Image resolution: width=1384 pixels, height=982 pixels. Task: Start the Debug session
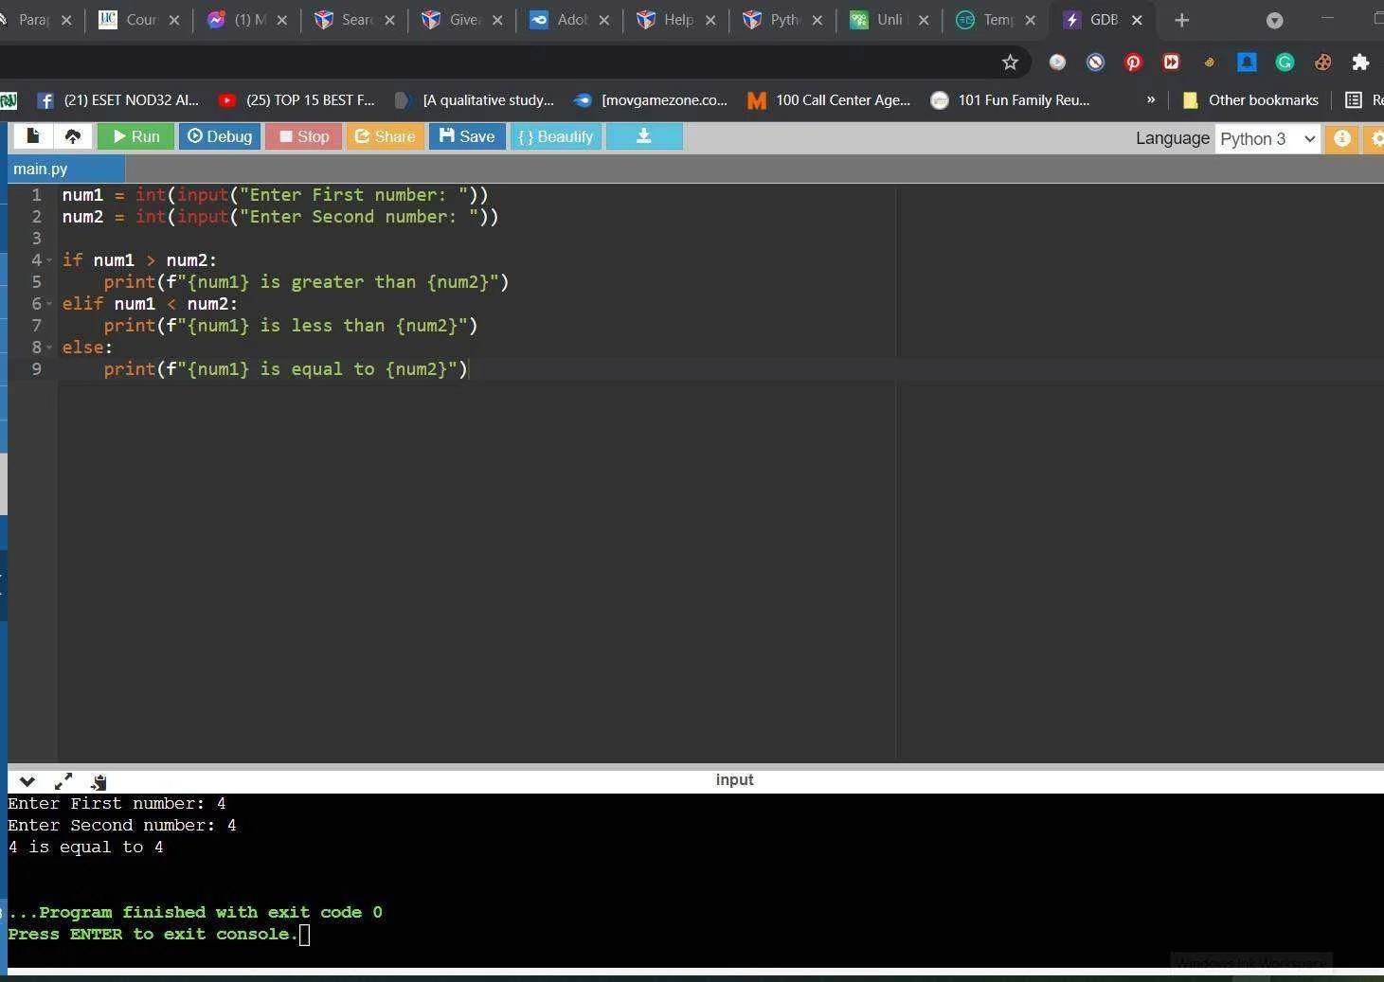pos(220,136)
